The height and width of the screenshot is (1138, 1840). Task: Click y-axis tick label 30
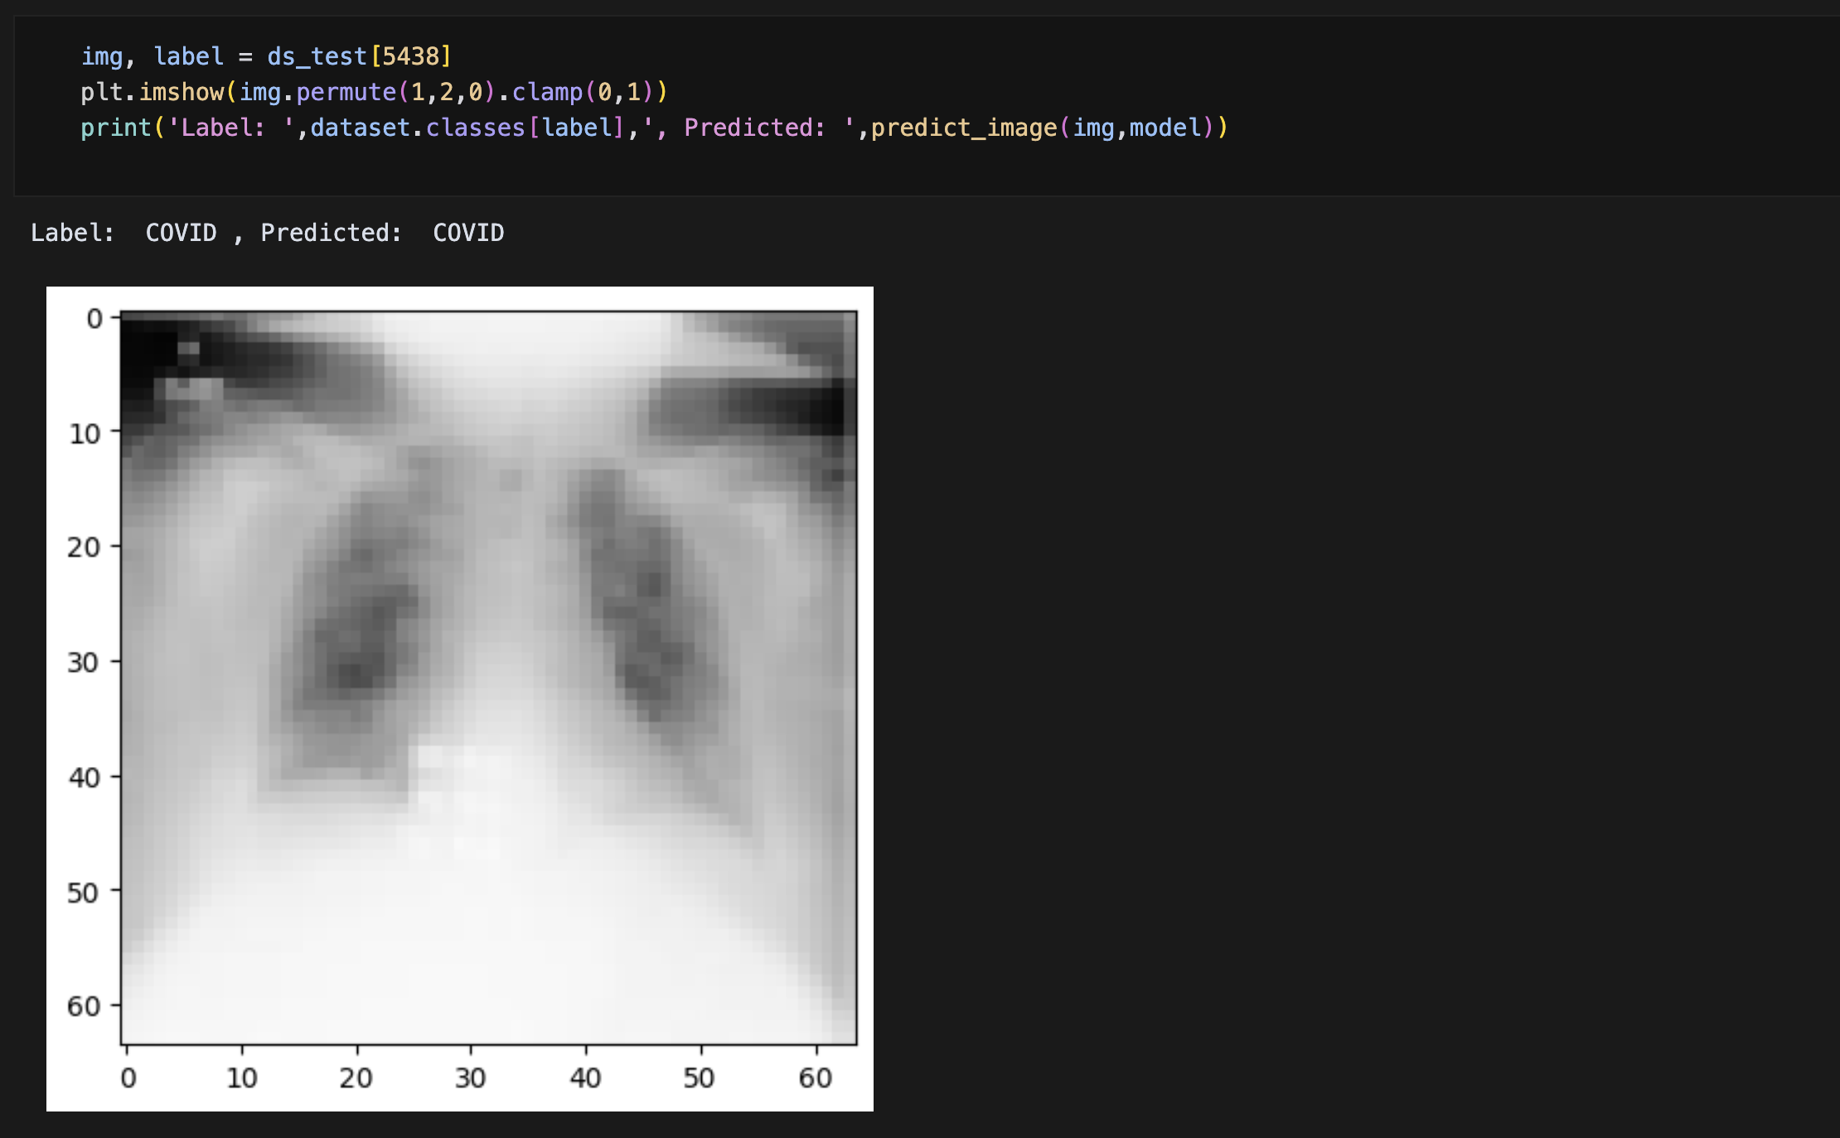[x=83, y=663]
